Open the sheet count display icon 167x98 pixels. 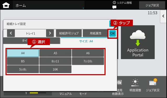coord(119,83)
